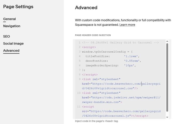Go to the SEO settings tab

tap(7, 36)
